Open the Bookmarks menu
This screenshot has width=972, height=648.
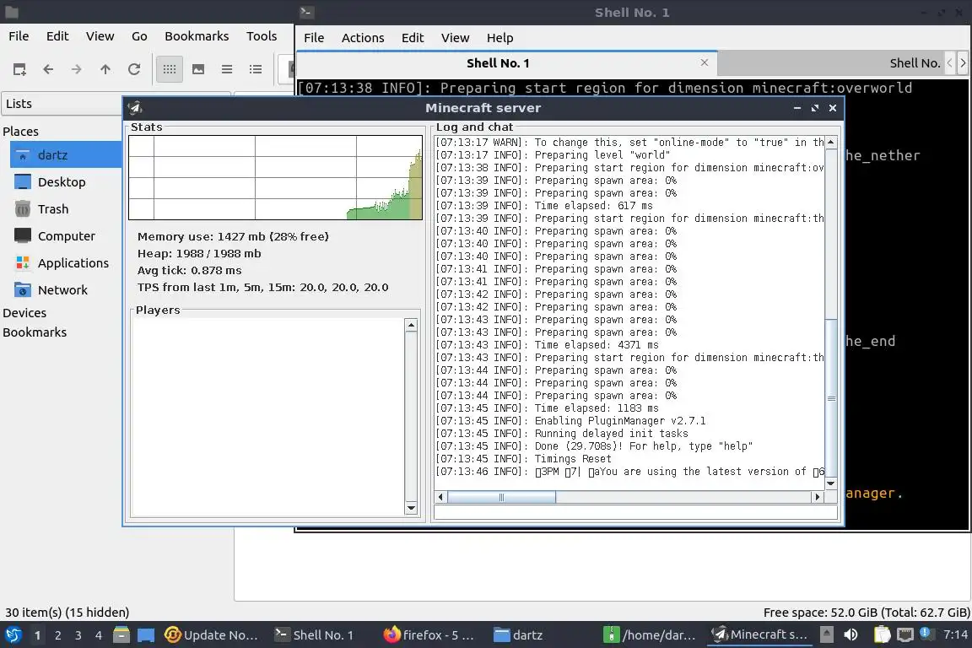point(197,36)
